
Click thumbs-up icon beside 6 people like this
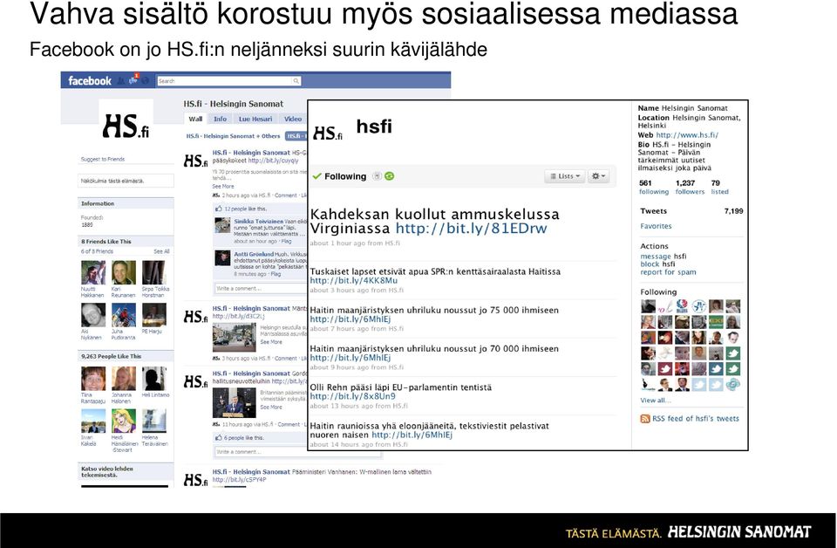[x=218, y=437]
